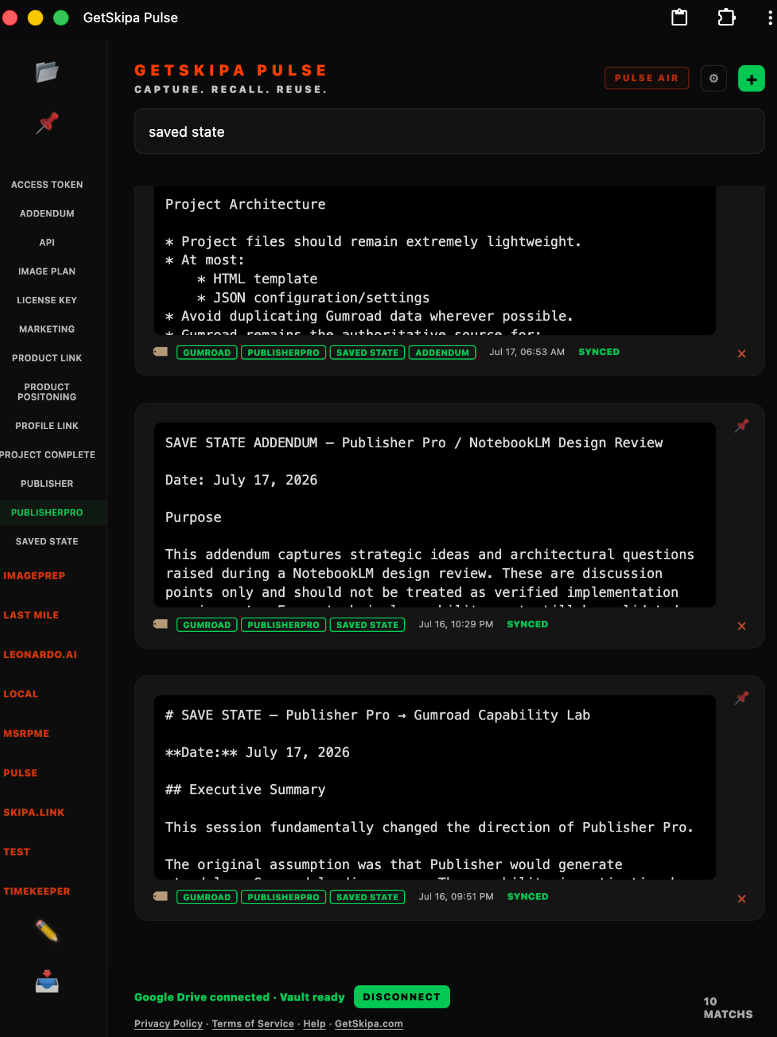Open the three-dot menu in title bar
Image resolution: width=777 pixels, height=1037 pixels.
coord(769,17)
